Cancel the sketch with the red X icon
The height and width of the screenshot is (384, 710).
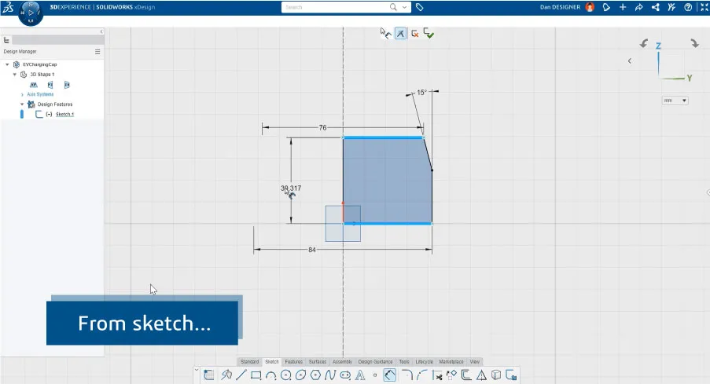pyautogui.click(x=415, y=34)
